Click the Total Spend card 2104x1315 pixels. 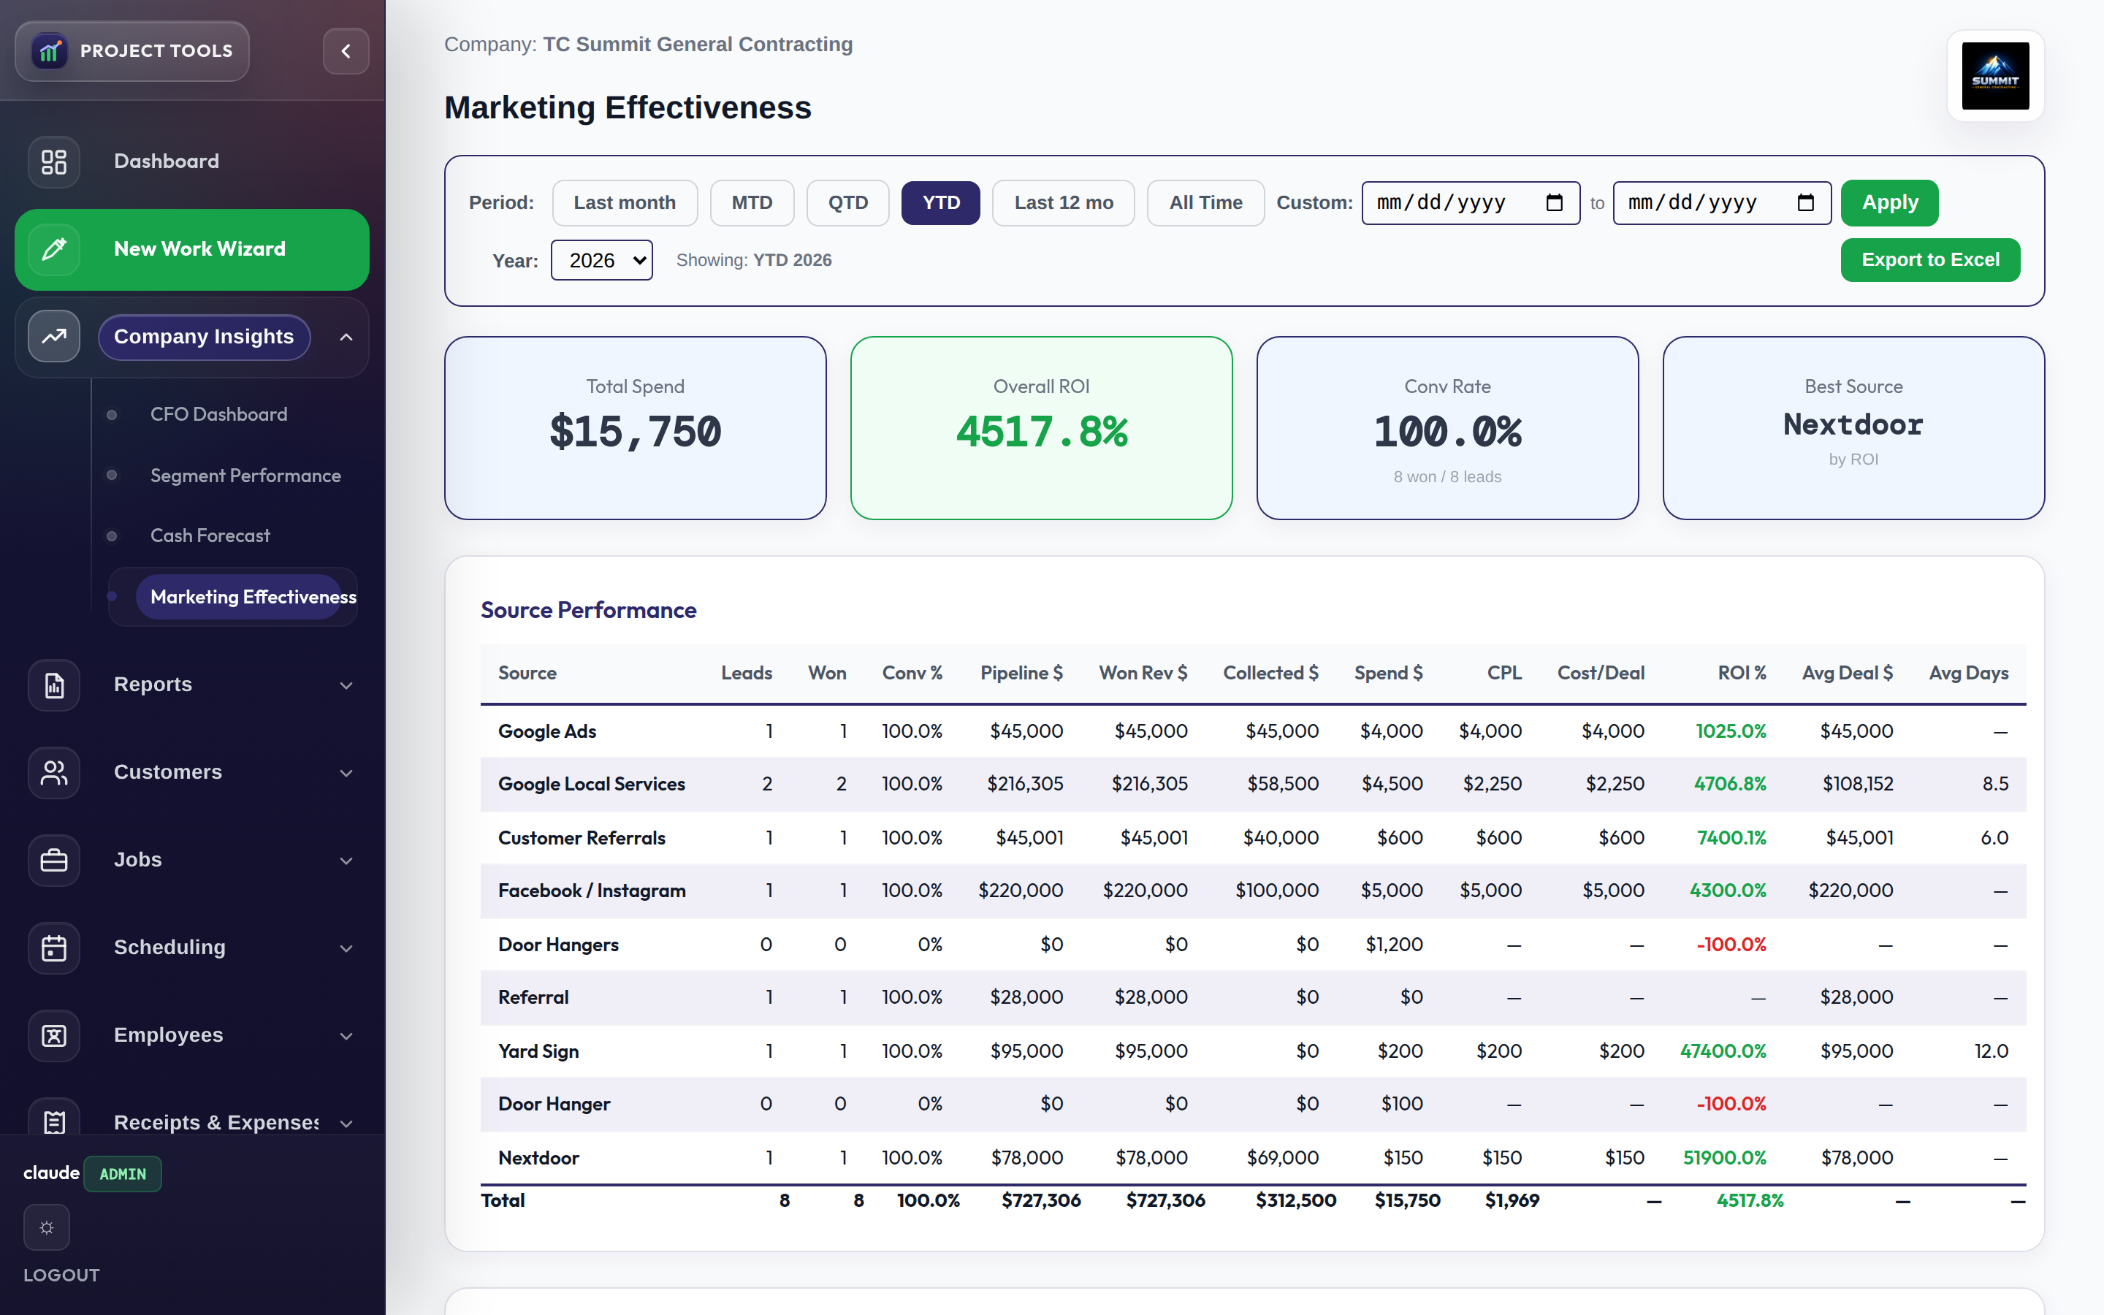[636, 428]
